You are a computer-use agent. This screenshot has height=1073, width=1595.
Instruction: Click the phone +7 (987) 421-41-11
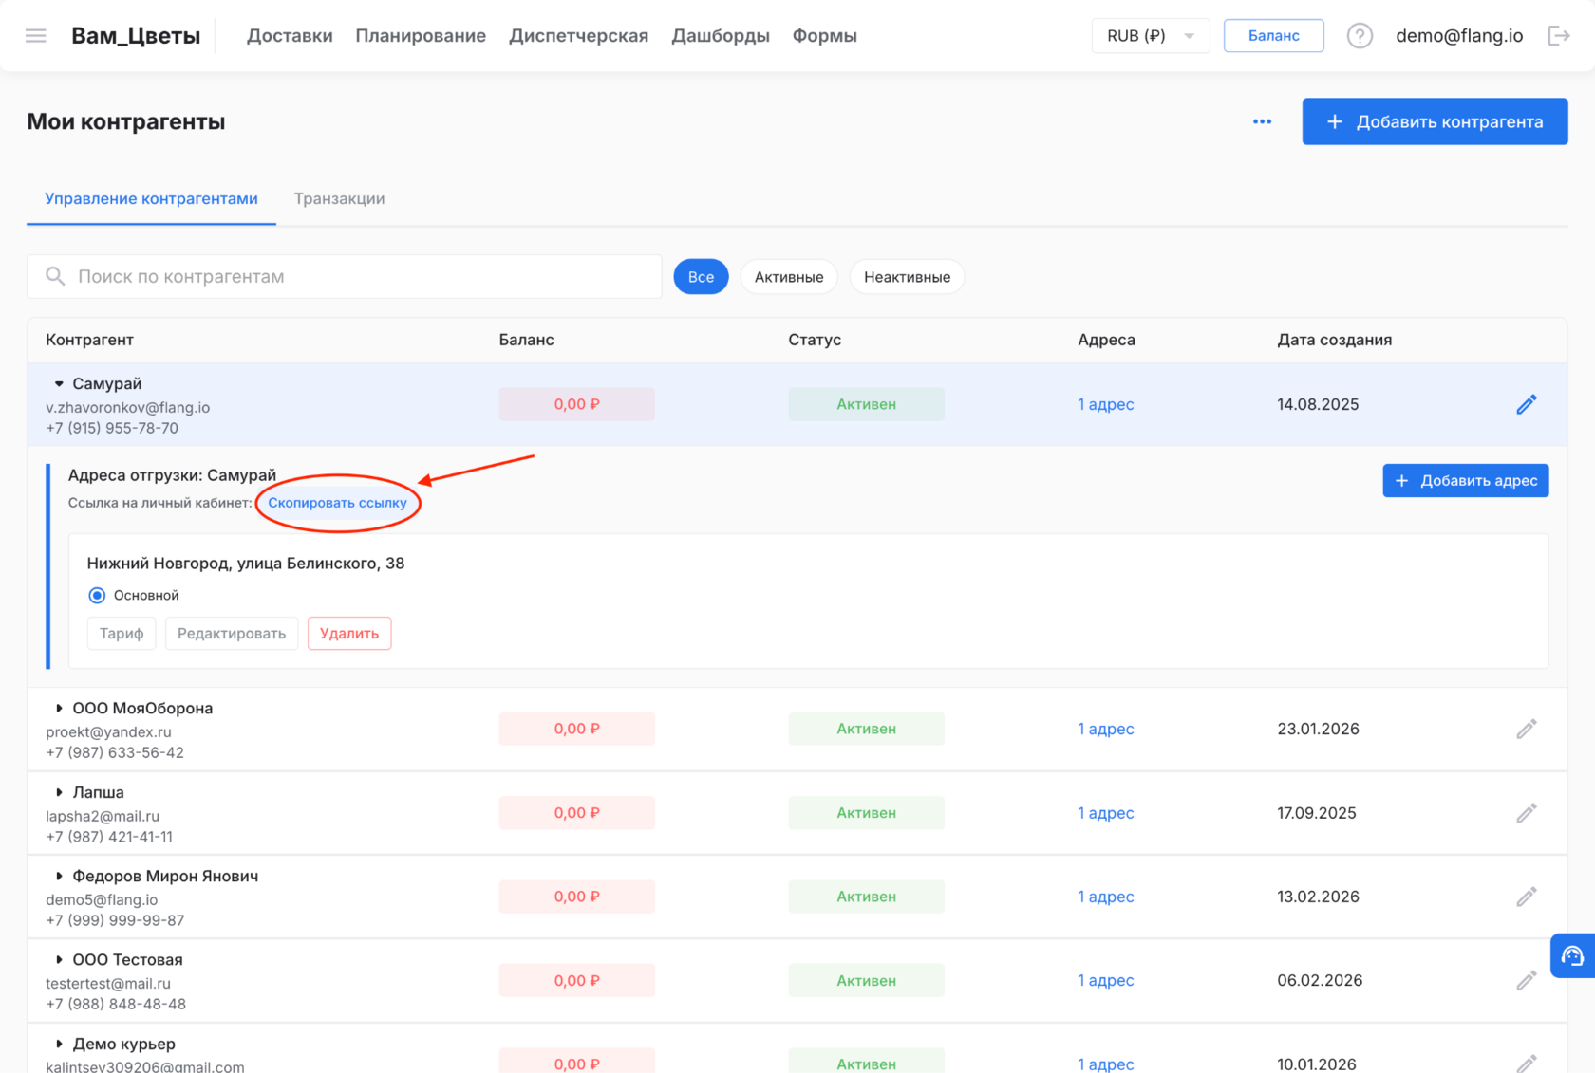[109, 837]
